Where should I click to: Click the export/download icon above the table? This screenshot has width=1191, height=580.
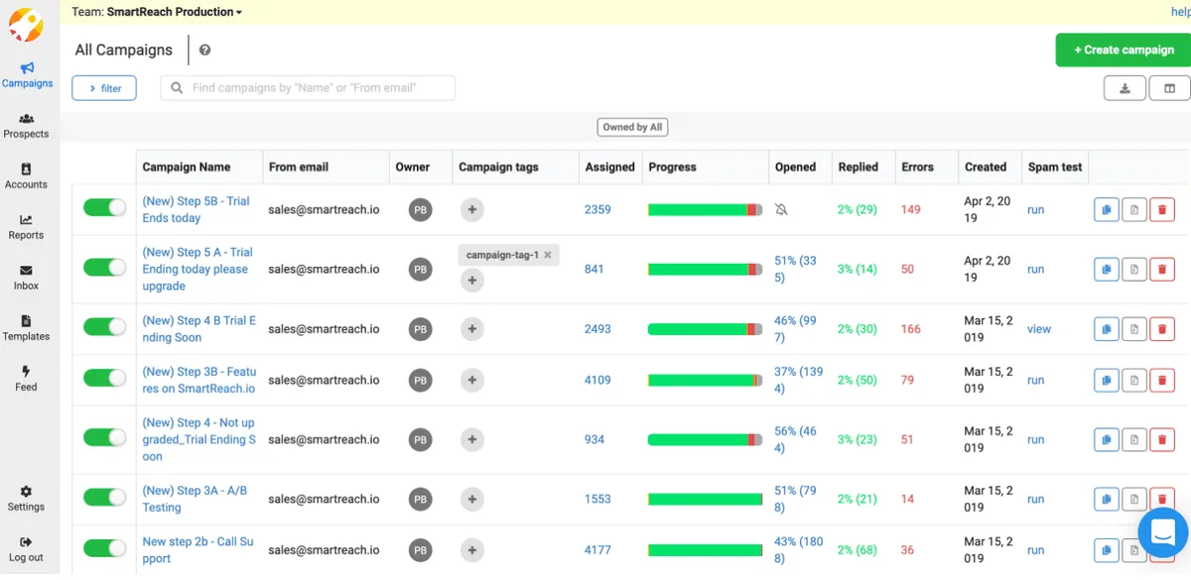(1125, 87)
